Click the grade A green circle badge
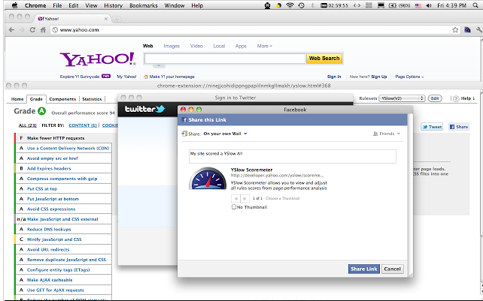Screen dimensions: 483x301 click(x=41, y=111)
